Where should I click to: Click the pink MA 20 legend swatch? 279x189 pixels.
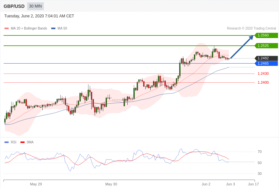[x=7, y=28]
